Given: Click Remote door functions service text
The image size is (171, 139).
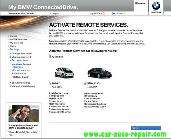Looking at the screenshot, I should [95, 104].
